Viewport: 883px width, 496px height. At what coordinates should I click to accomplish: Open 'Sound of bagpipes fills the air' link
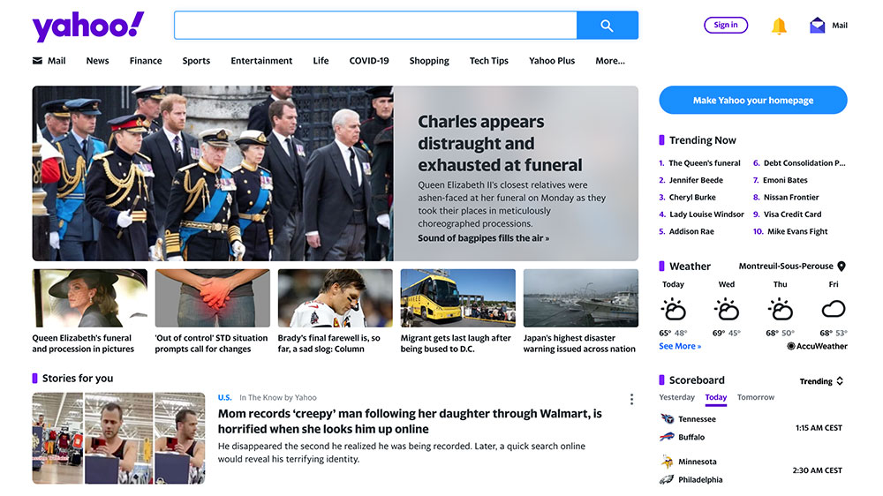(483, 238)
